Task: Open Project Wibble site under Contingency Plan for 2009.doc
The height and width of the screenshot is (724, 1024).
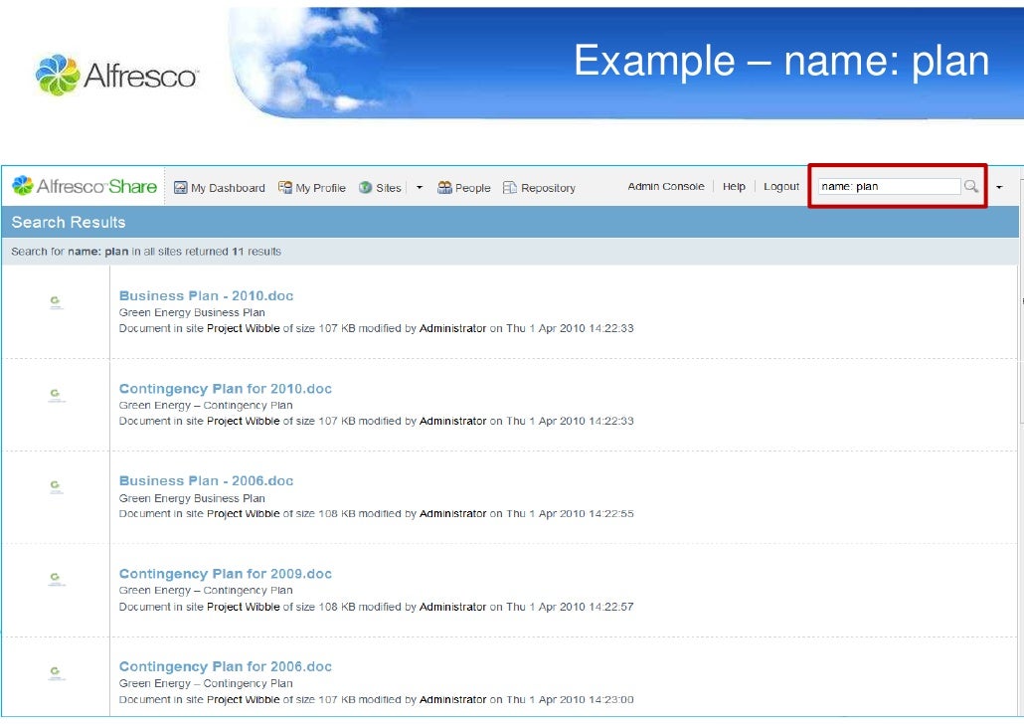Action: click(x=243, y=607)
